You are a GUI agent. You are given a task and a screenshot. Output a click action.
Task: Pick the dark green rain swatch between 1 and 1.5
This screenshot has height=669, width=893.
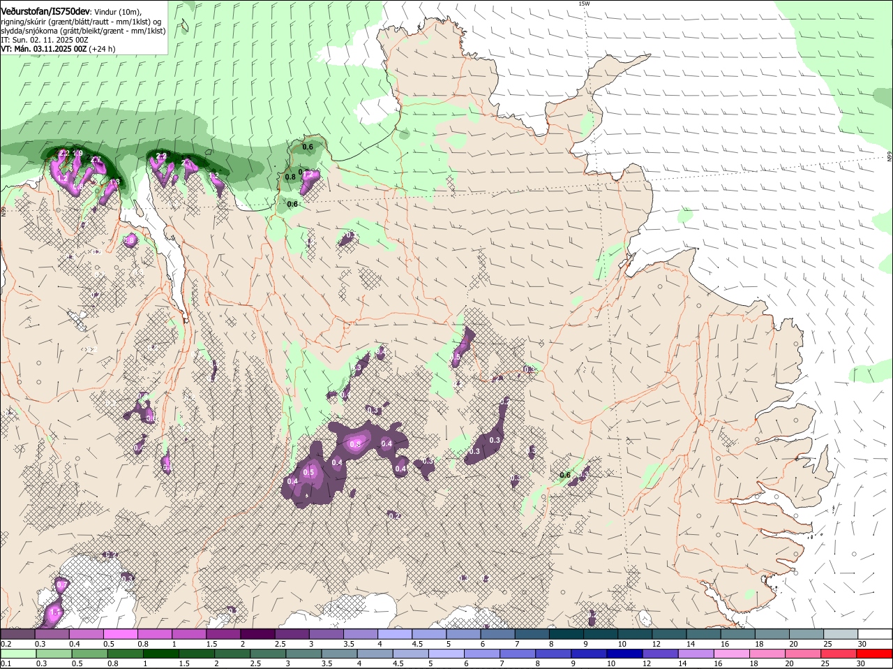coord(161,654)
